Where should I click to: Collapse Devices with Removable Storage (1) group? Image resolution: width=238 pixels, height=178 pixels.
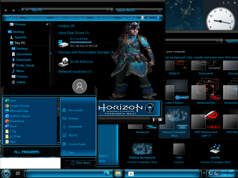pyautogui.click(x=56, y=52)
